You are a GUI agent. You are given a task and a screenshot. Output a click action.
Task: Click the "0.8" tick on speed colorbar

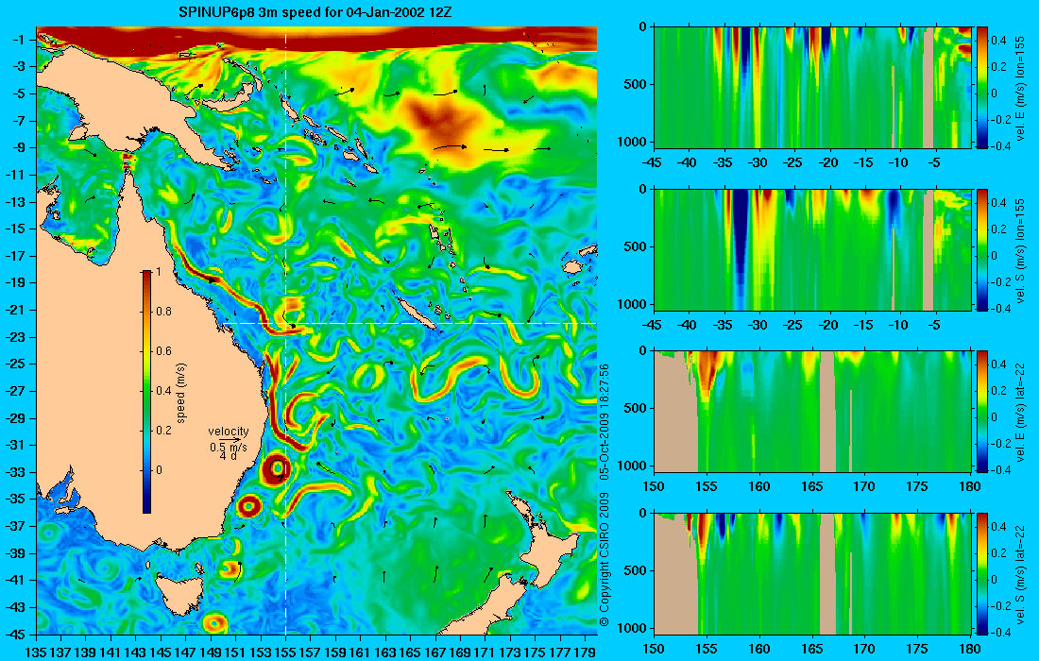pyautogui.click(x=163, y=312)
